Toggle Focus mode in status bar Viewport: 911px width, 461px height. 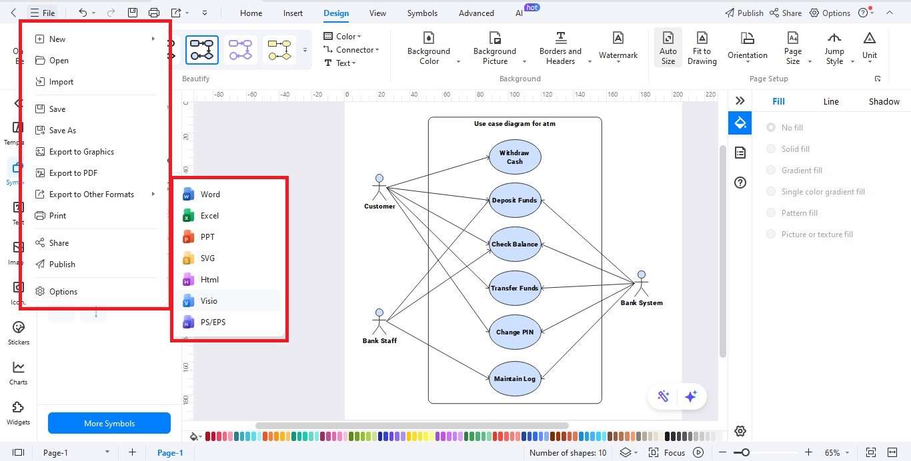[667, 452]
